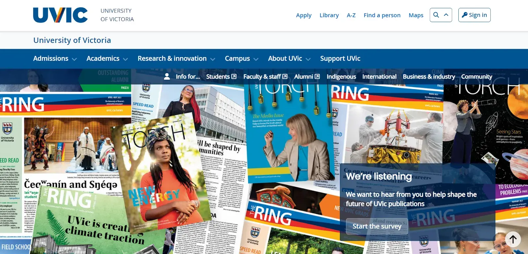Collapse search using the up chevron
Viewport: 528px width, 254px height.
point(446,15)
